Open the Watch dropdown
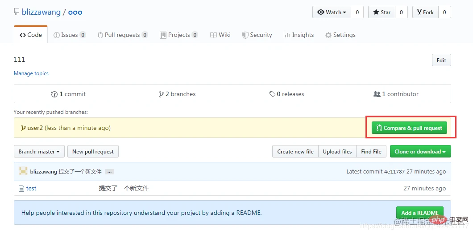473x234 pixels. (332, 12)
